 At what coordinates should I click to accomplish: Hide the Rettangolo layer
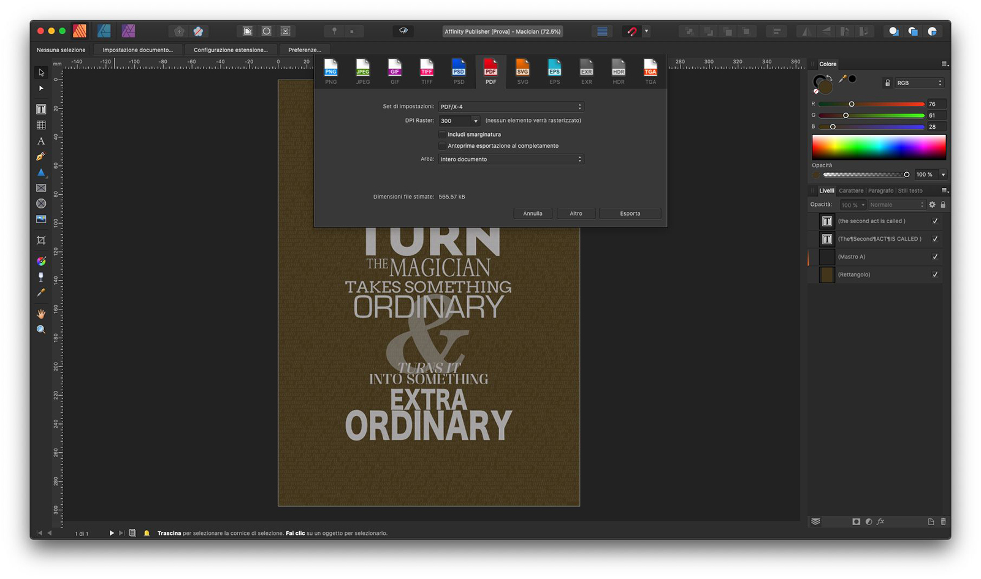(935, 274)
